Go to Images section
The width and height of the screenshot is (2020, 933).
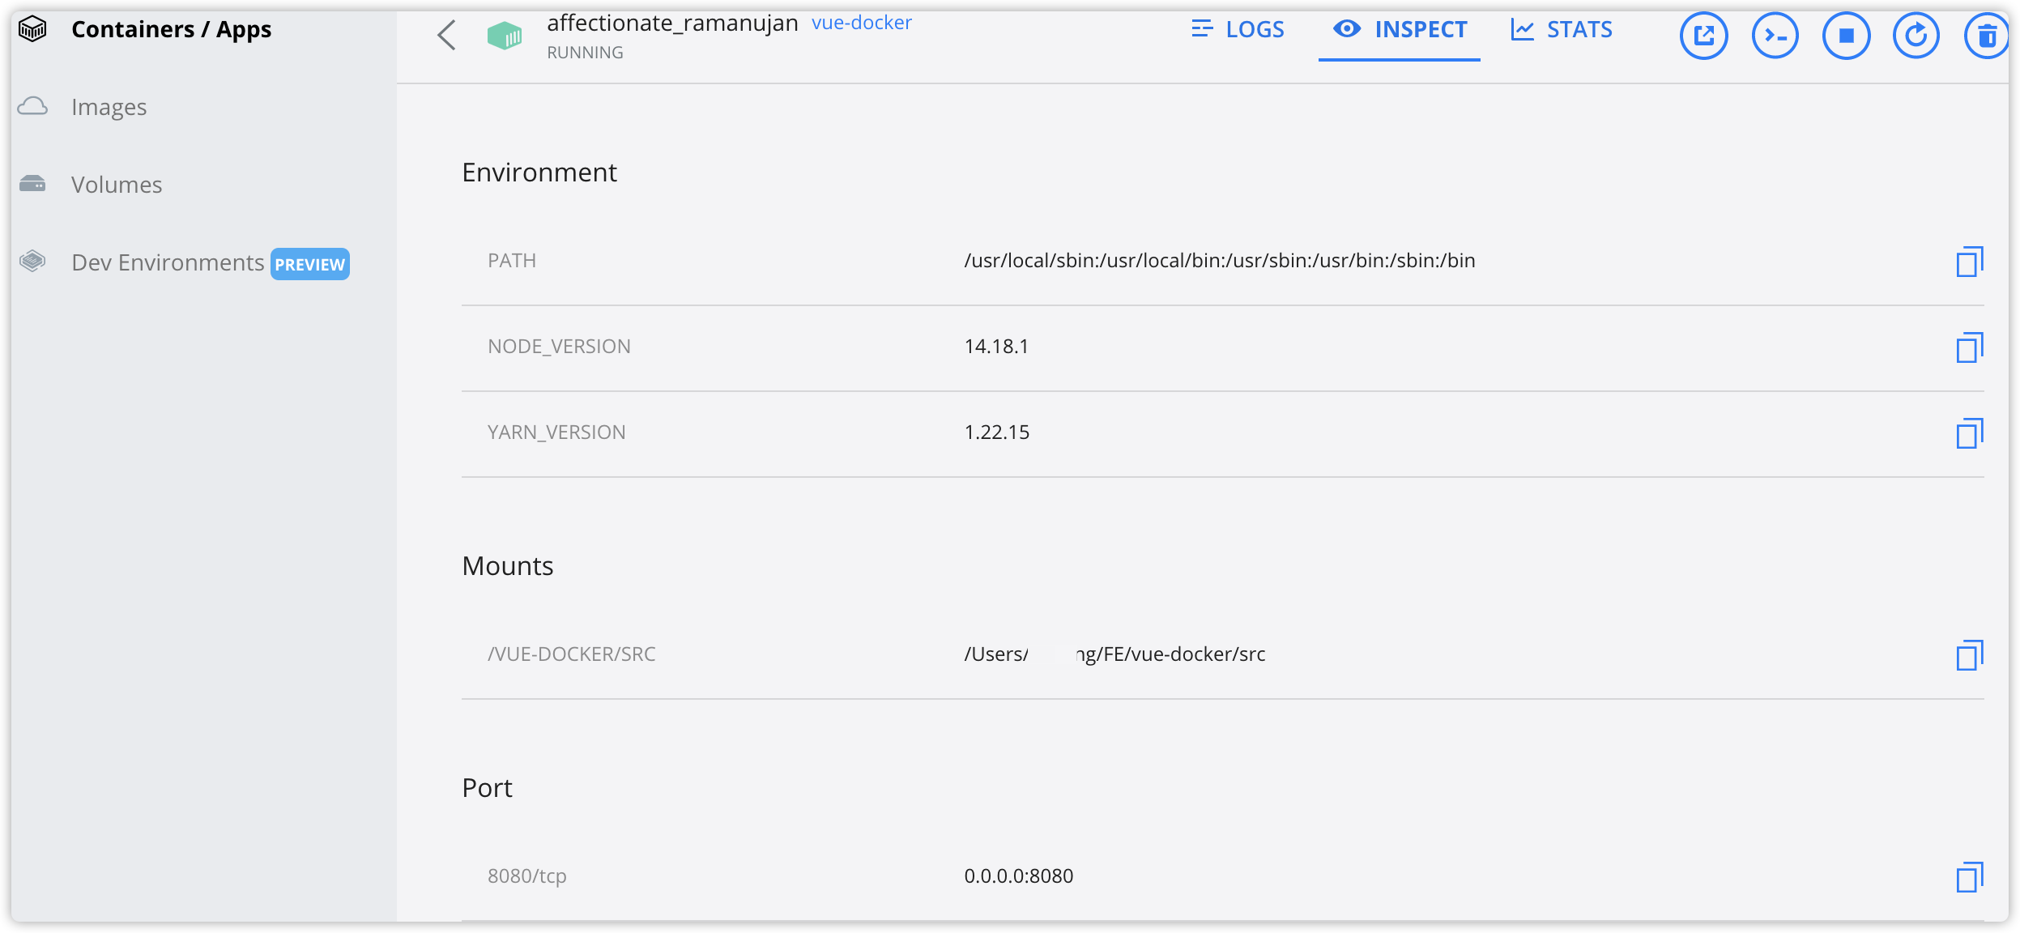(109, 107)
